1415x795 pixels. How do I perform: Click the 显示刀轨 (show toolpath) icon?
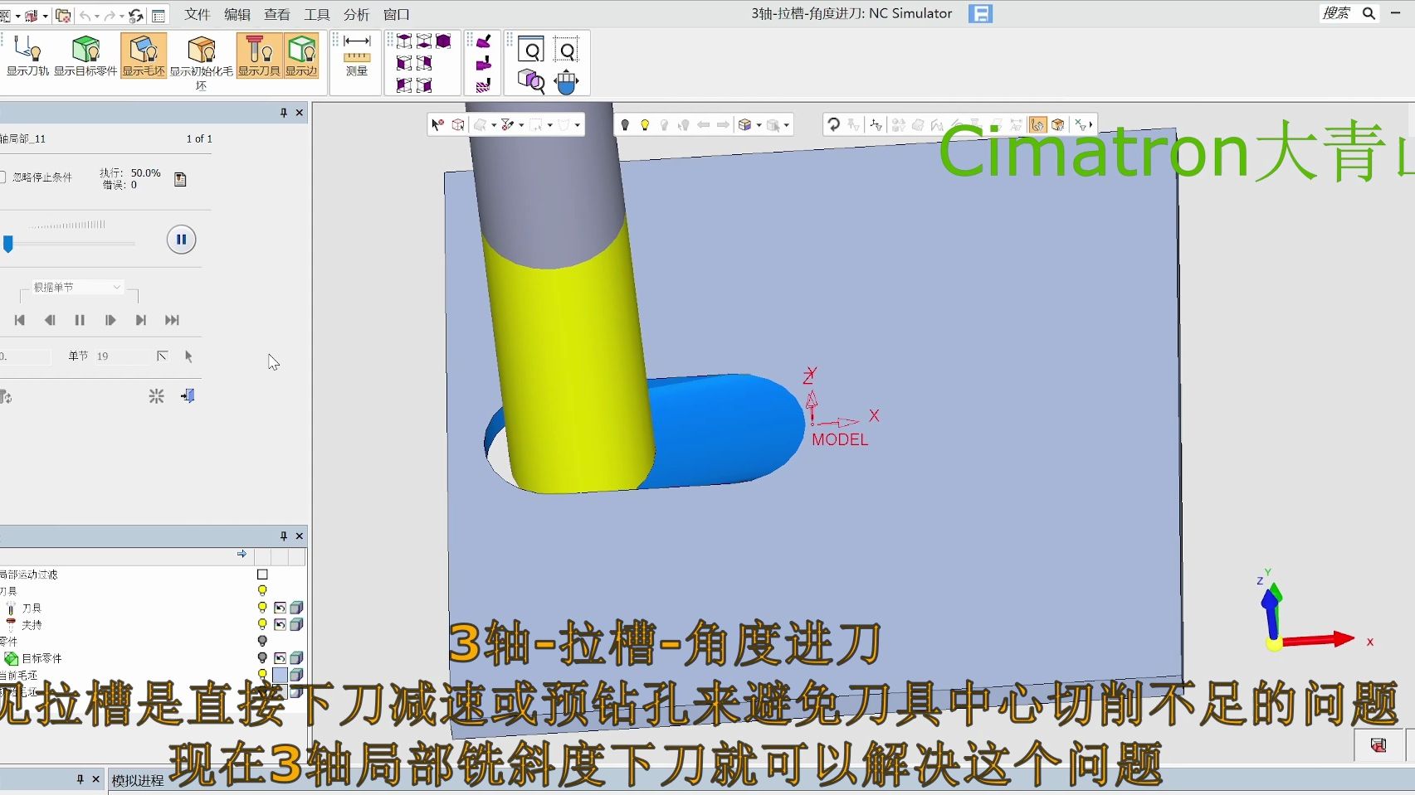click(27, 55)
